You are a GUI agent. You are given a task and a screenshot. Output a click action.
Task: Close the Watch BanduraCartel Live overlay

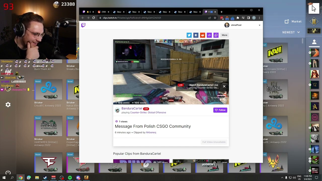224,86
